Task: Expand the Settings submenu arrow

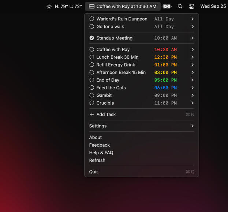Action: [193, 126]
